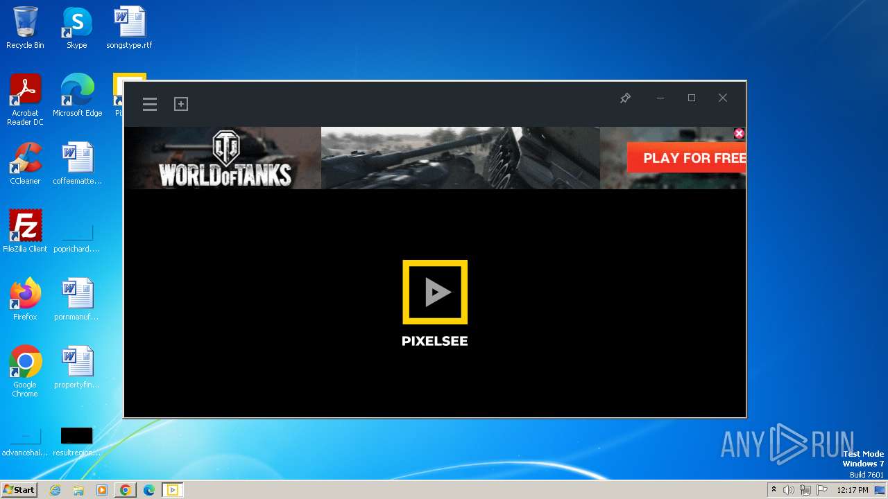
Task: Select the propertyfin document icon
Action: click(x=77, y=367)
